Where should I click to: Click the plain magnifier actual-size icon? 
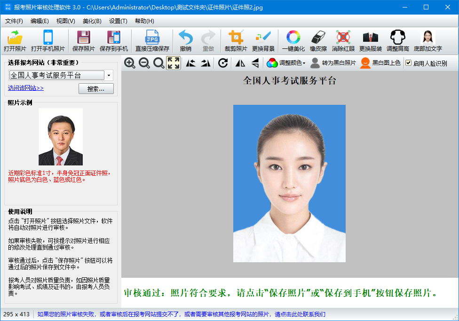[158, 63]
